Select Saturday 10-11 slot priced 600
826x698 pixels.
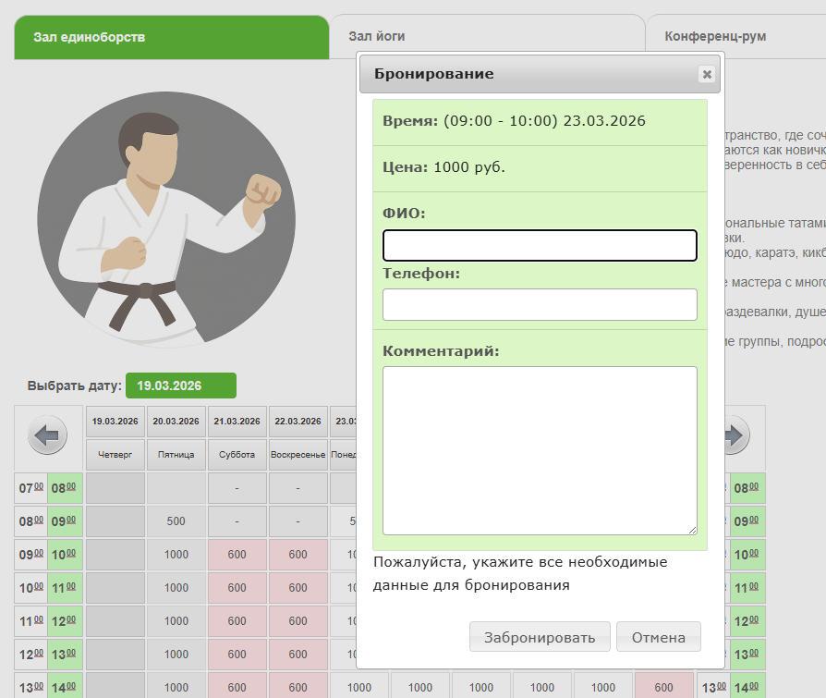coord(237,587)
